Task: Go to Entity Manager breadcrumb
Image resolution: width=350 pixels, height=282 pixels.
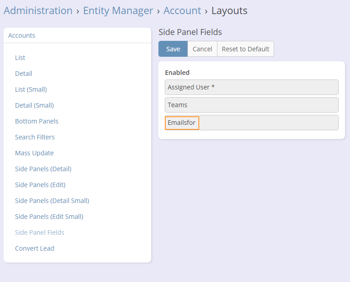Action: tap(118, 10)
